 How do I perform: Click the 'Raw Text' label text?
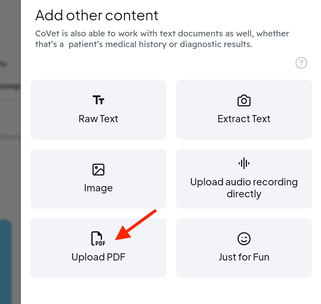[x=98, y=119]
